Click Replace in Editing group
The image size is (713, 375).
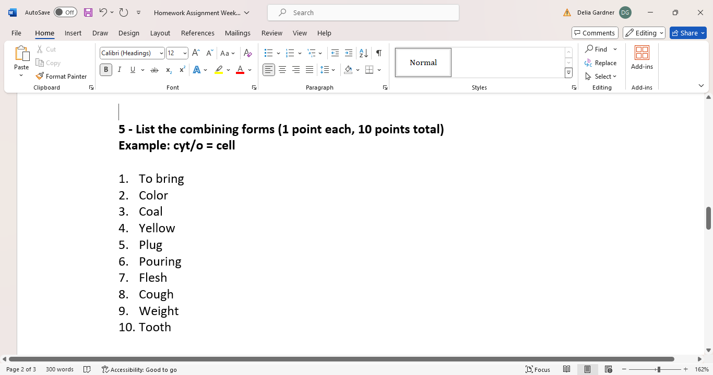pos(601,63)
